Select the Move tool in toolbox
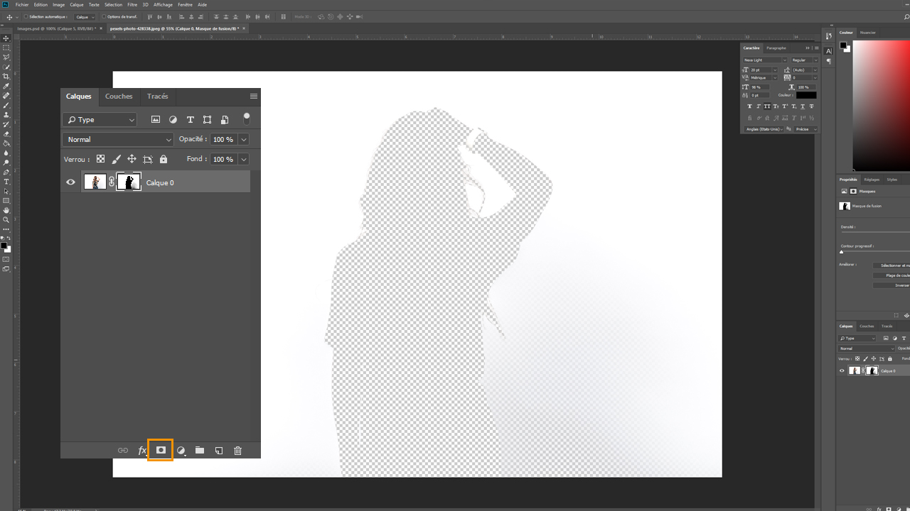The image size is (910, 511). click(6, 38)
